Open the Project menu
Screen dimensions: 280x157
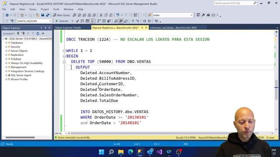(45, 9)
